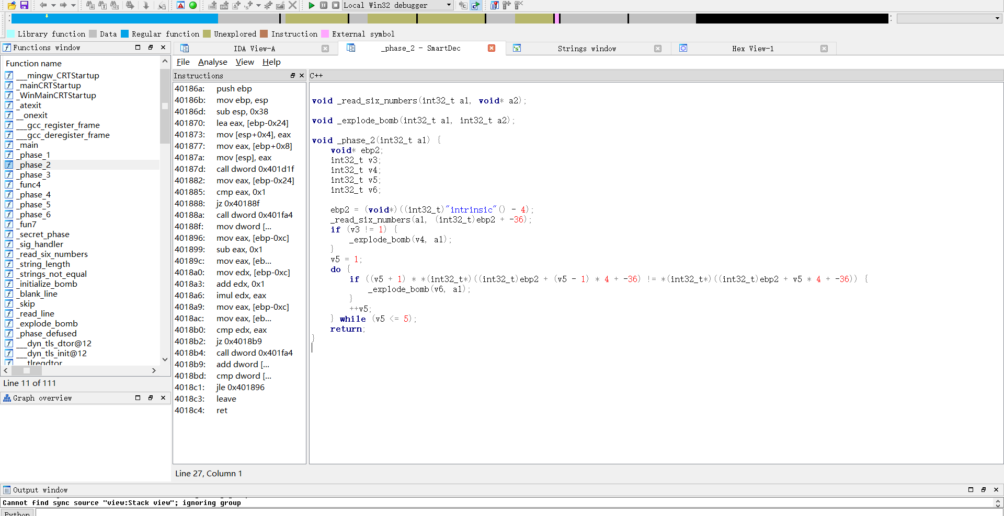The image size is (1004, 516).
Task: Select _secret_phase in the functions list
Action: point(44,234)
